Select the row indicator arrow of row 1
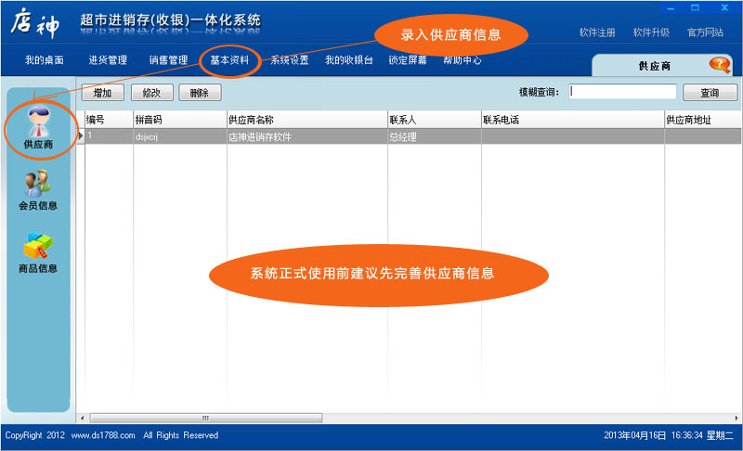This screenshot has height=451, width=743. pyautogui.click(x=81, y=136)
